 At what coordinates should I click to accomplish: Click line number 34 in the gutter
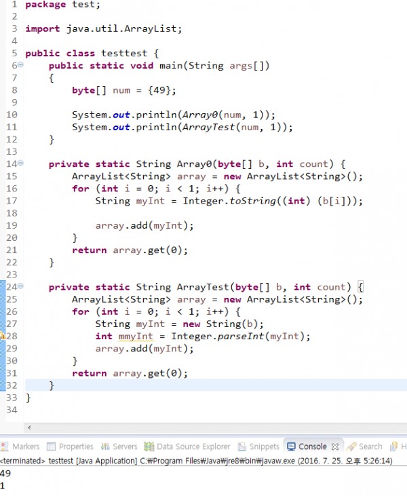point(12,410)
